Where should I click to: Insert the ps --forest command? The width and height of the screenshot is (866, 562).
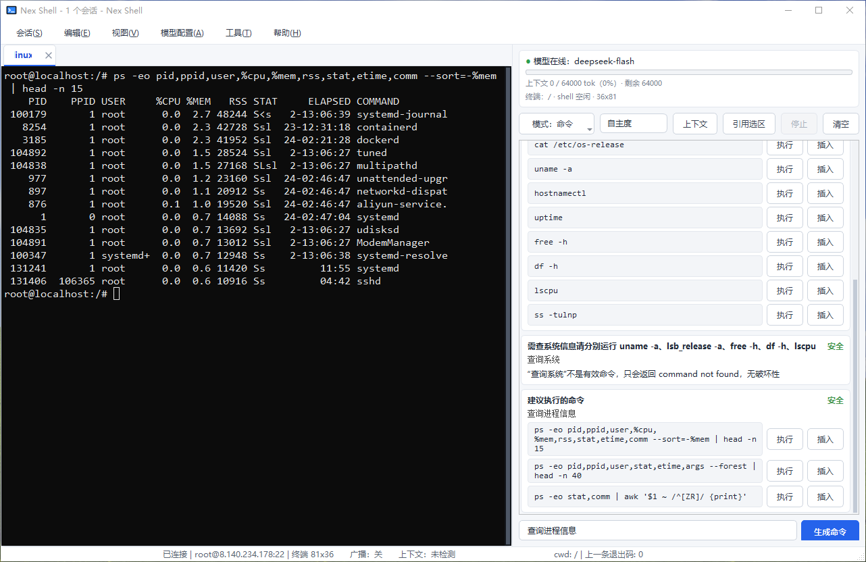[x=825, y=471]
